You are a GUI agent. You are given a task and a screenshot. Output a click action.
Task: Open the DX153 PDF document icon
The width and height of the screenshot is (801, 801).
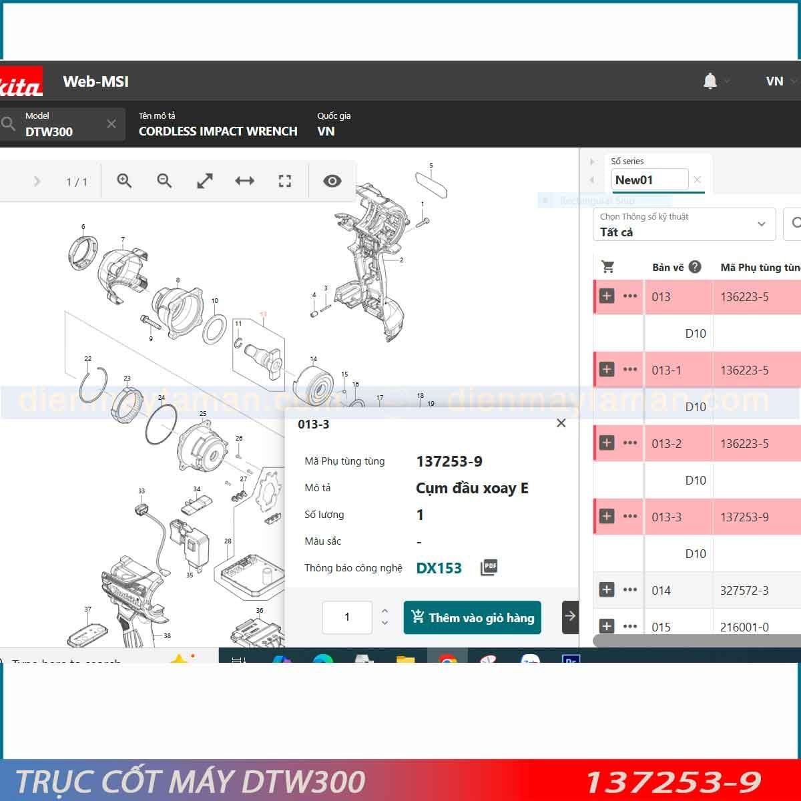click(489, 567)
